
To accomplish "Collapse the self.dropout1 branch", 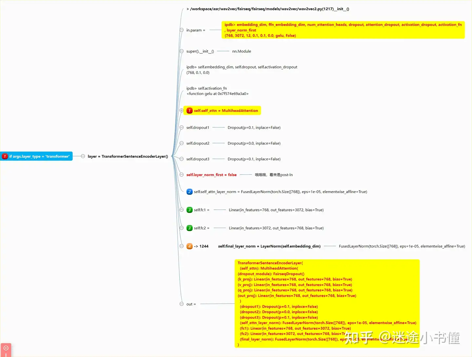I will click(182, 128).
